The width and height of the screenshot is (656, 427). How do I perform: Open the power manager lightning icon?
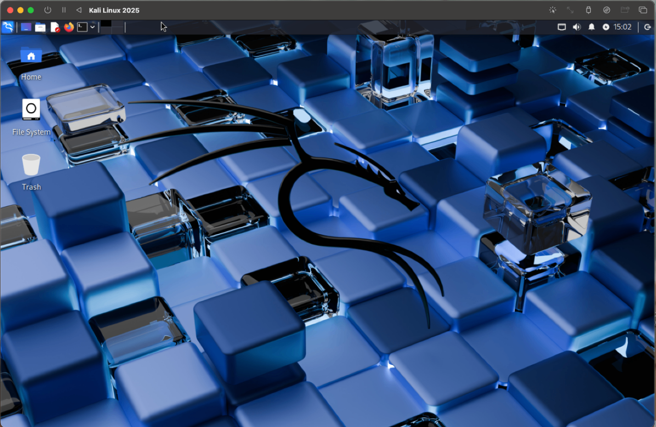coord(606,27)
